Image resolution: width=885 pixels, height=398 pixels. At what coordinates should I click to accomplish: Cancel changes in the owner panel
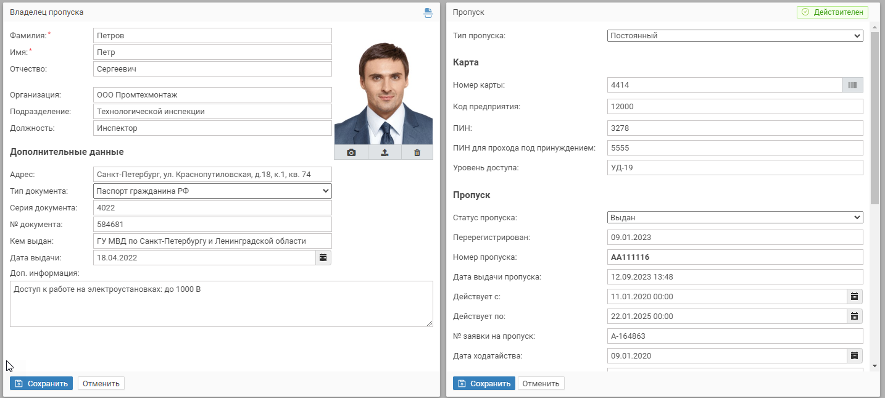(x=101, y=384)
